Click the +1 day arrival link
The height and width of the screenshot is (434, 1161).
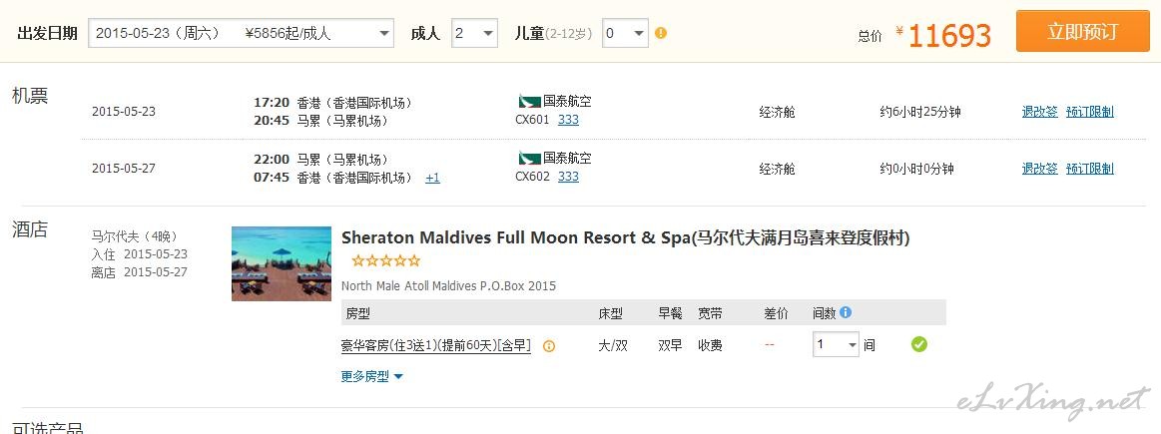pos(432,178)
